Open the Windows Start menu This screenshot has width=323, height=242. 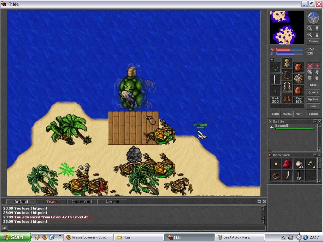coord(15,237)
